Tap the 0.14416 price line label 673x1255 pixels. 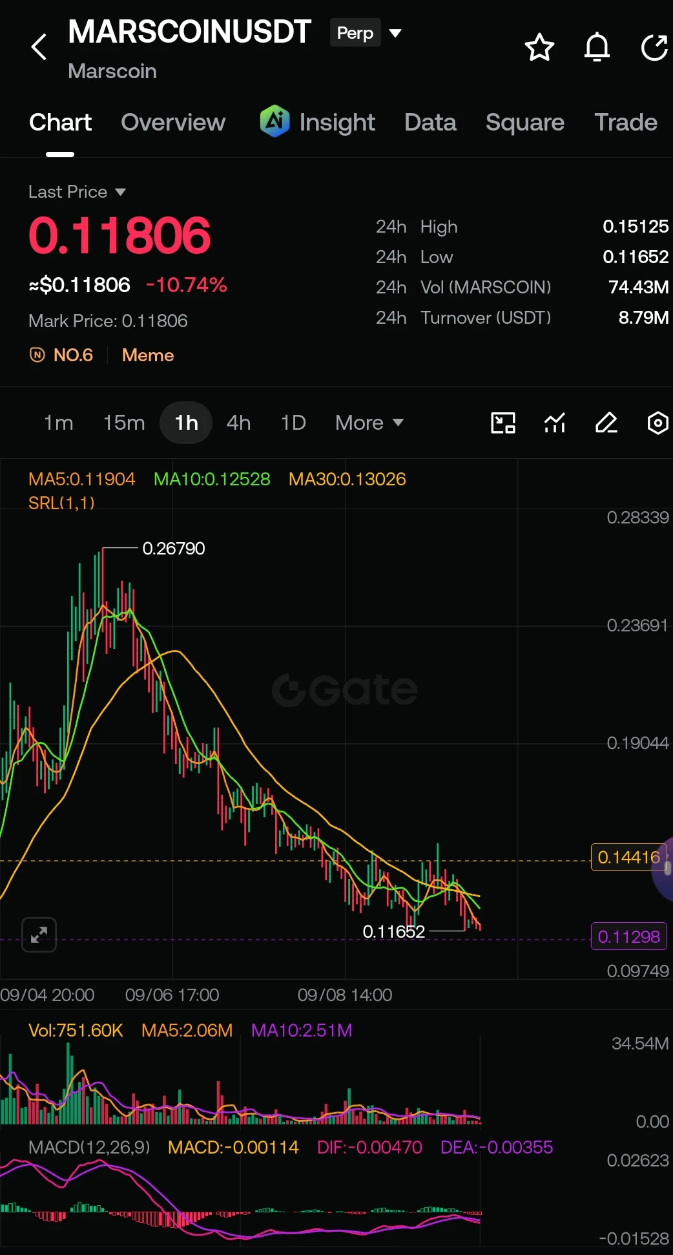628,857
